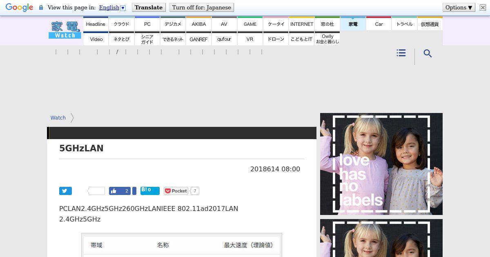Select the できるネット tab

173,39
